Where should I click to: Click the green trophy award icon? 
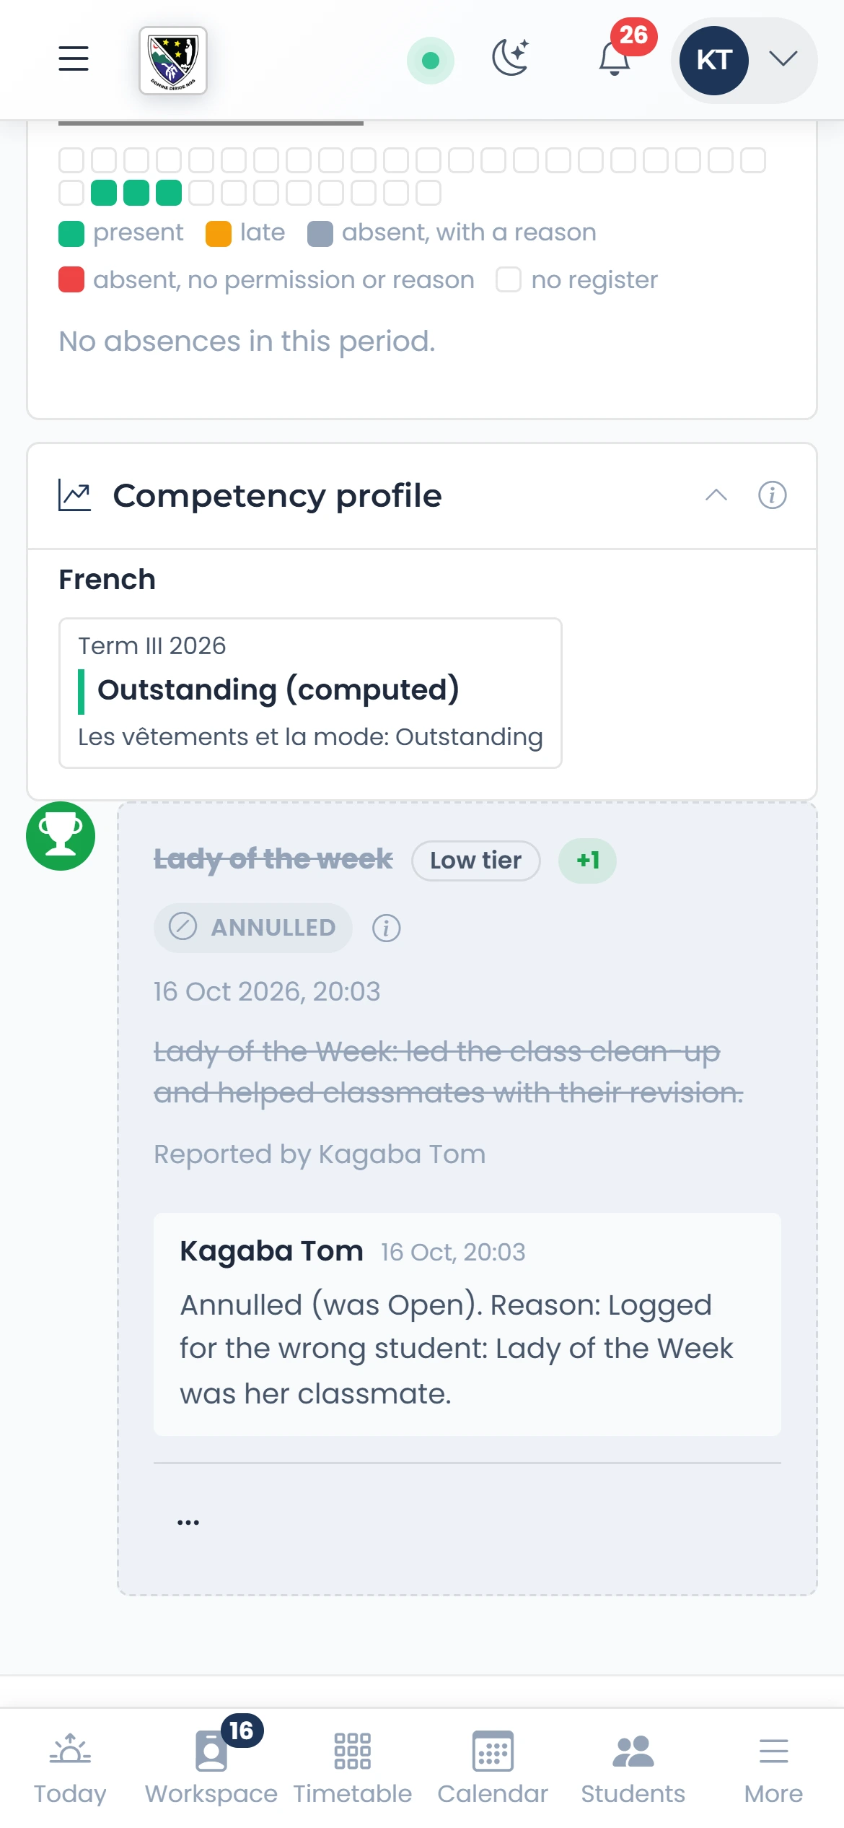pos(61,836)
